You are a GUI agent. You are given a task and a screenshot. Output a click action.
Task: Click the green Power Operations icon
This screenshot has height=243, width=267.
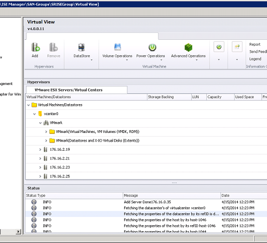[152, 48]
